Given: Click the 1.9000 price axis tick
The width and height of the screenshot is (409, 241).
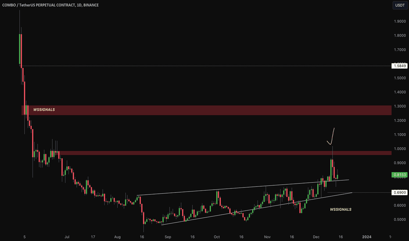Looking at the screenshot, I should pyautogui.click(x=400, y=21).
